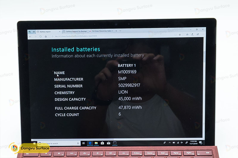The height and width of the screenshot is (158, 238).
Task: Click the browser Back arrow
Action: click(30, 36)
